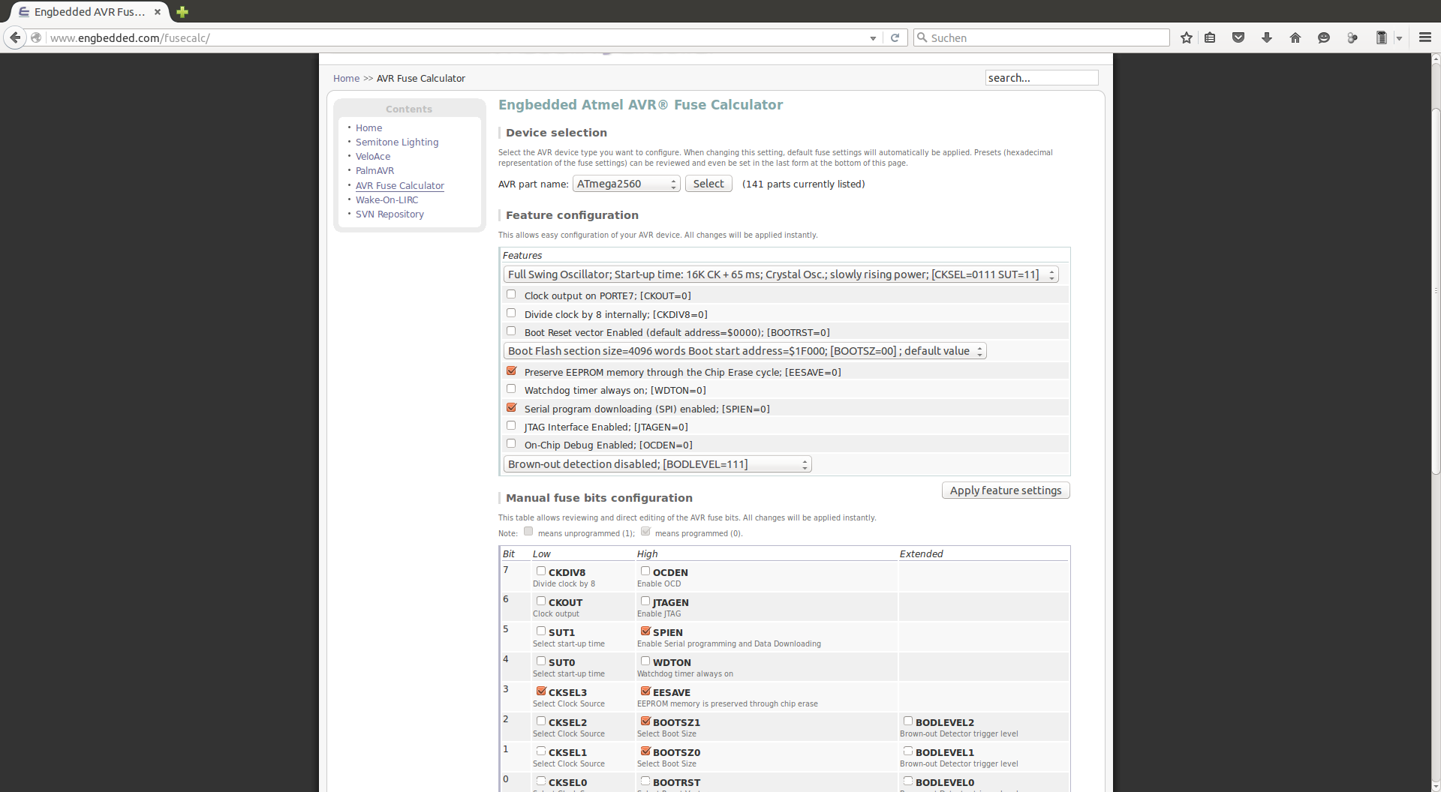Open the new tab plus button
This screenshot has width=1441, height=792.
point(182,12)
